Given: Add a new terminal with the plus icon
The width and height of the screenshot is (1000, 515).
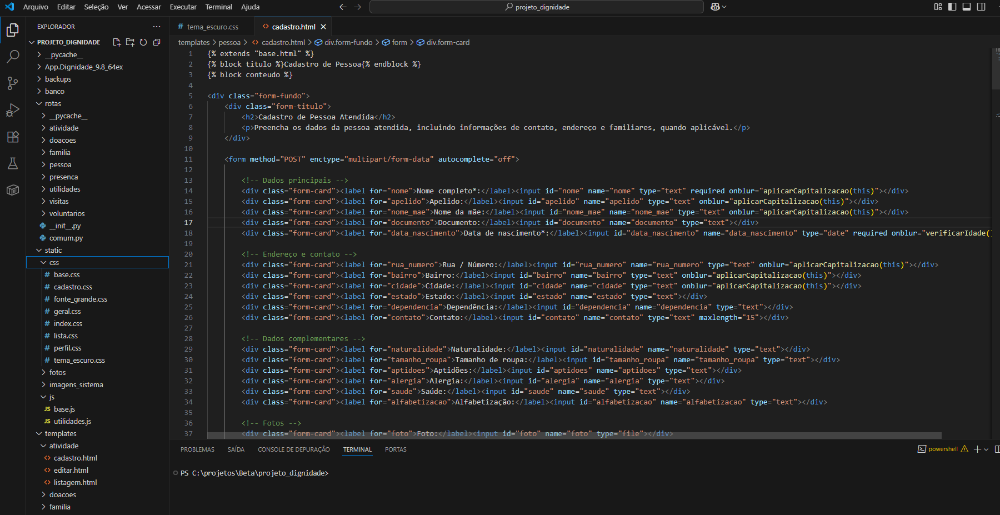Looking at the screenshot, I should [977, 449].
